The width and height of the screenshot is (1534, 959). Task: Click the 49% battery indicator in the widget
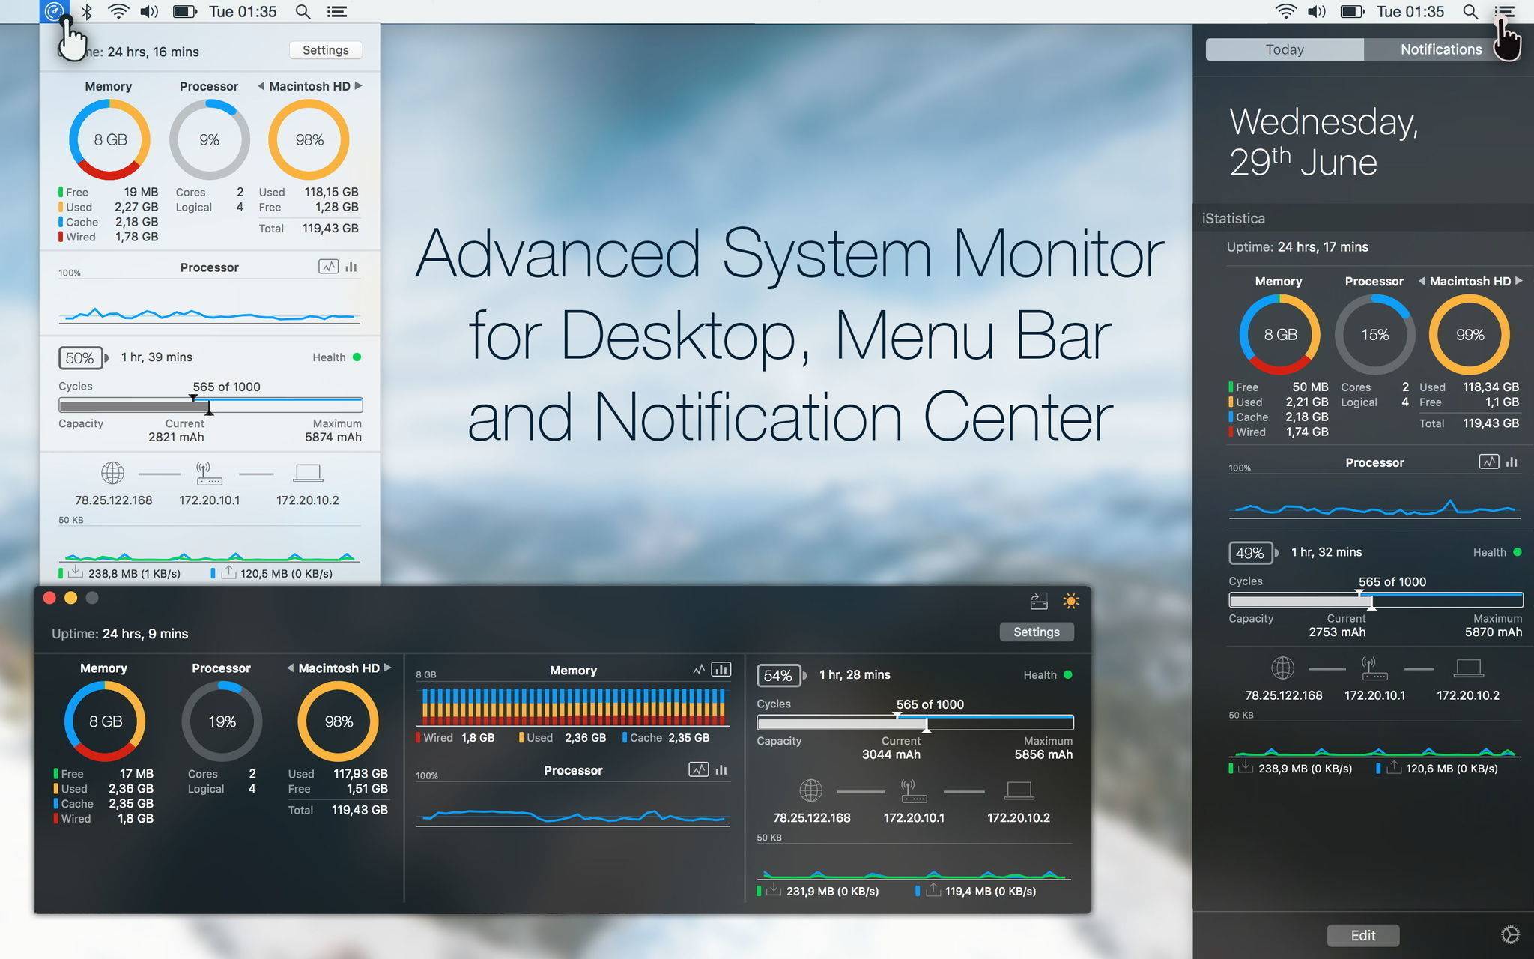pyautogui.click(x=1253, y=552)
